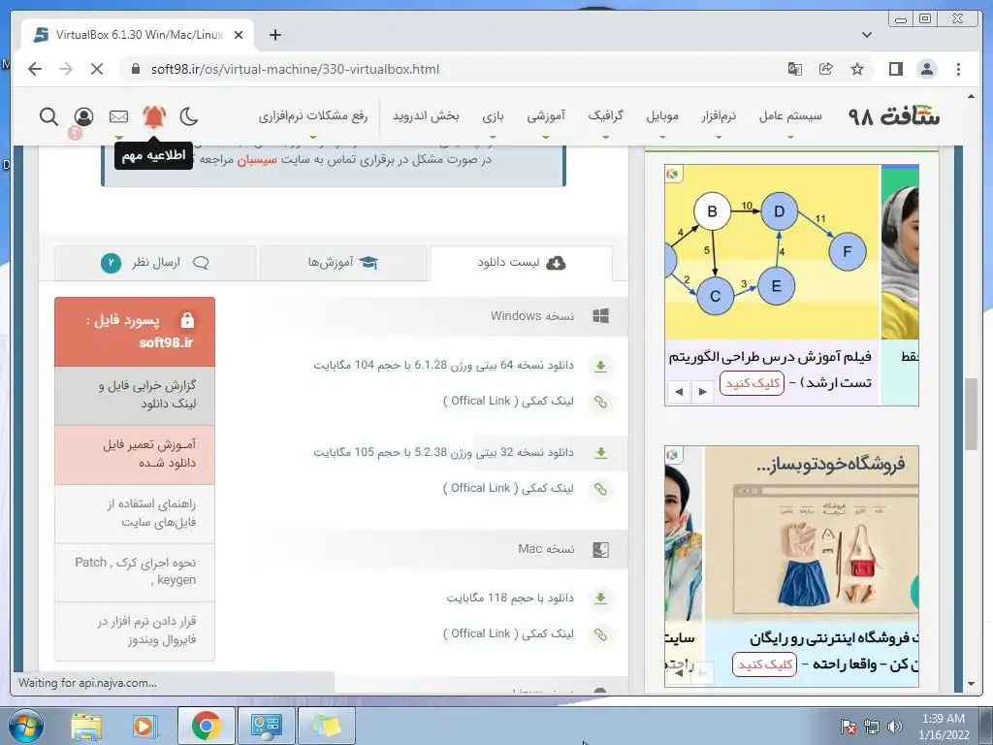This screenshot has width=993, height=745.
Task: Open the Windows Start button
Action: [25, 726]
